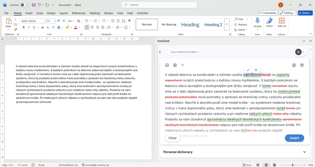
Task: Click the Insert button in InstaText
Action: [x=294, y=138]
